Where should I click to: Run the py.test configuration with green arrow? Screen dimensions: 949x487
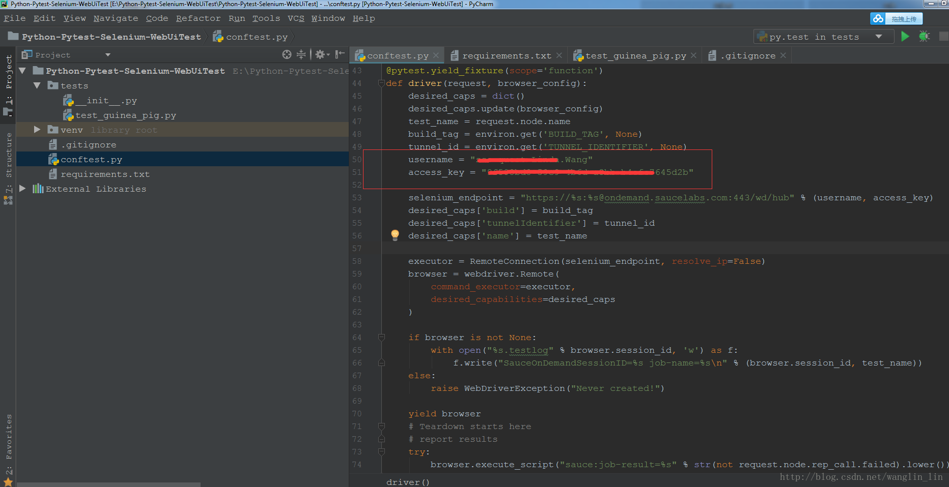coord(905,37)
